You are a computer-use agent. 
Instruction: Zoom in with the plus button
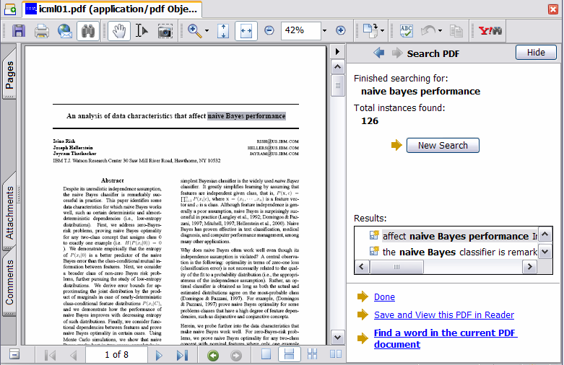[340, 30]
